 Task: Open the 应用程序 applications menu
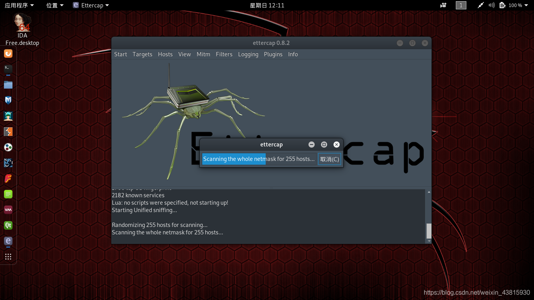(19, 5)
